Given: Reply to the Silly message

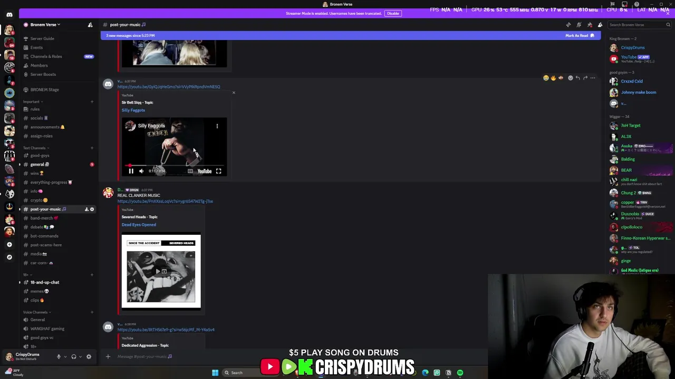Looking at the screenshot, I should [x=577, y=78].
